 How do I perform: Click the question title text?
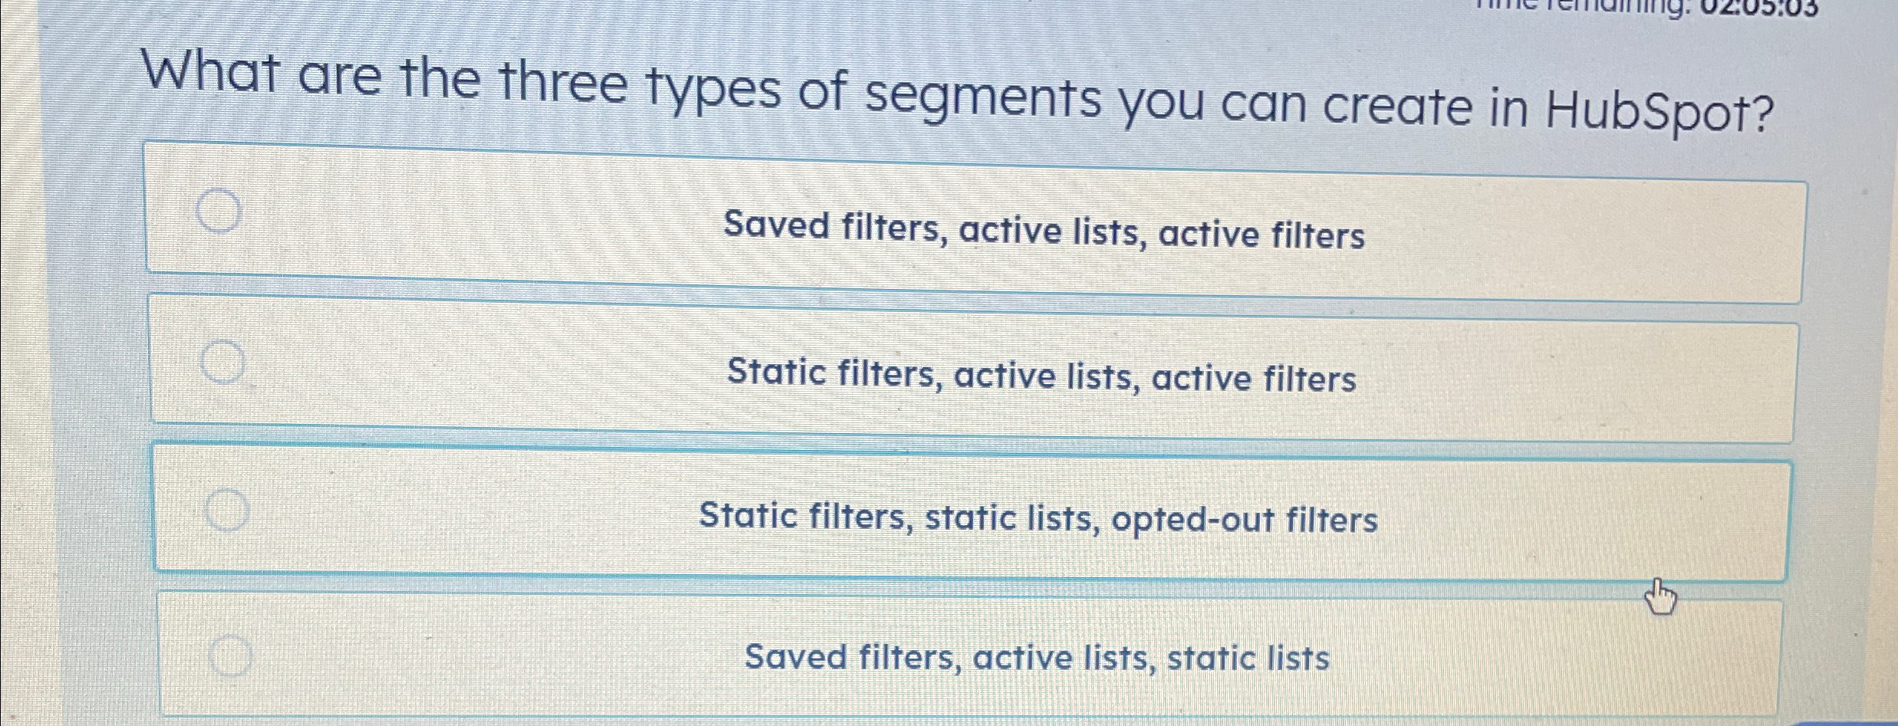click(943, 96)
